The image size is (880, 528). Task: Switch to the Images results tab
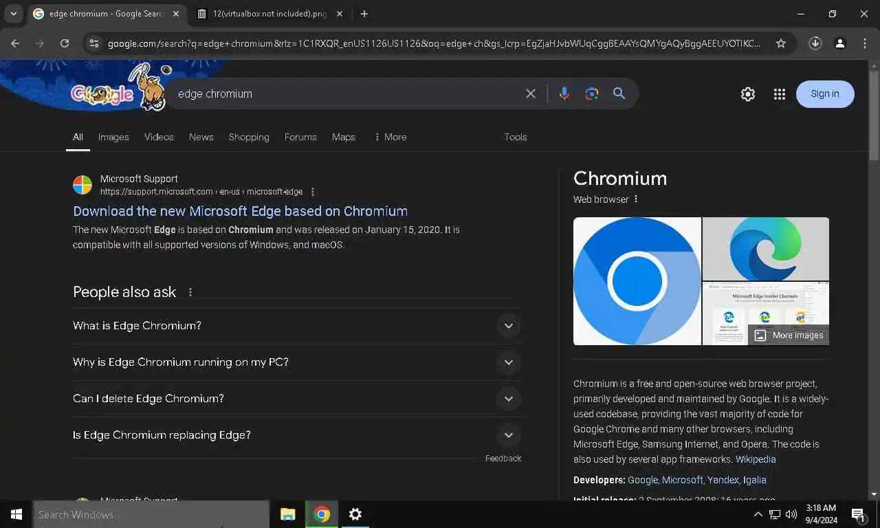(113, 137)
